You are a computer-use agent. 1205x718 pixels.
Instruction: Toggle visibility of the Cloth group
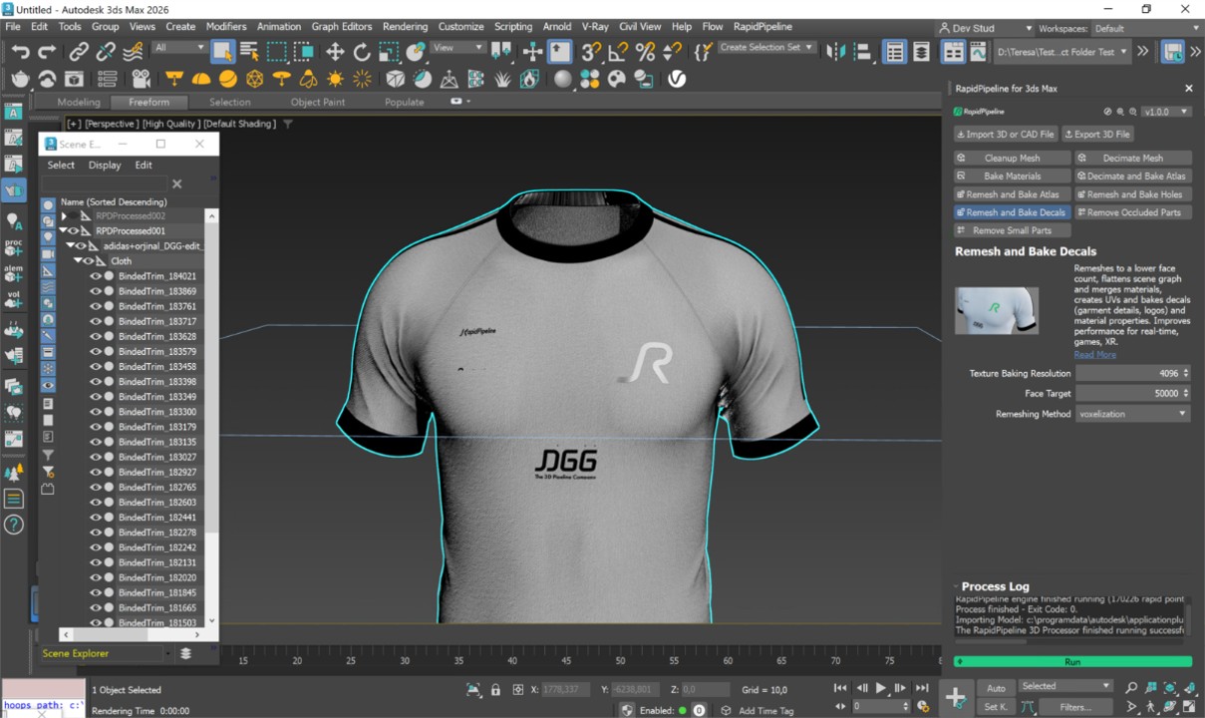click(88, 261)
